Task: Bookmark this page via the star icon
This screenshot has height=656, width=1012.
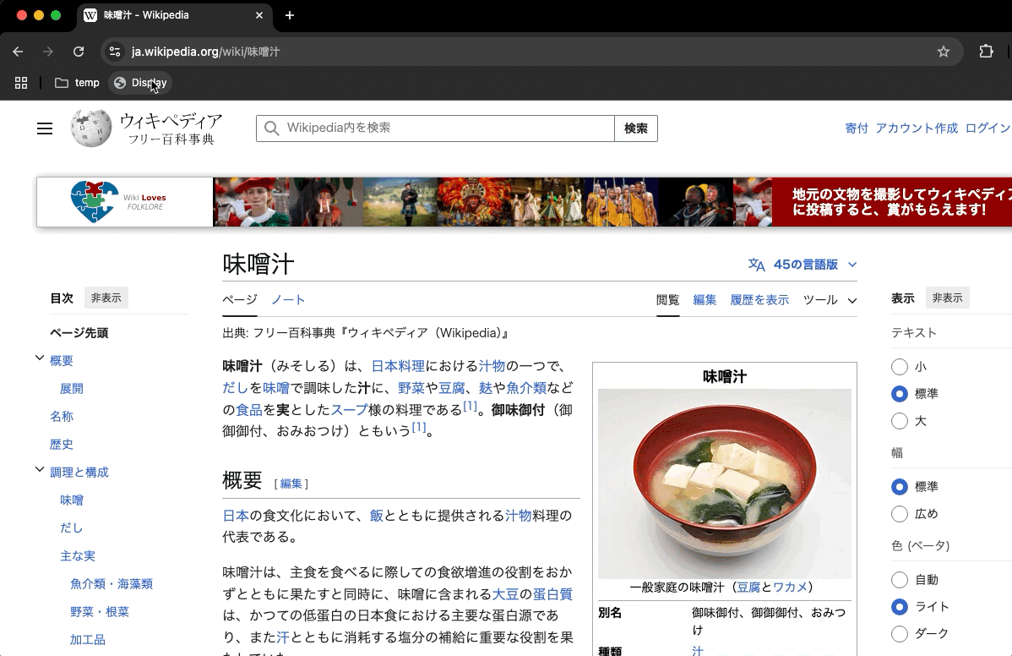Action: coord(944,51)
